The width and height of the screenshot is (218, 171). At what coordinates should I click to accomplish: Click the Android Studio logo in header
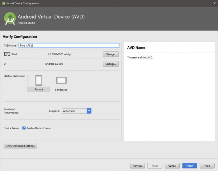coord(10,19)
